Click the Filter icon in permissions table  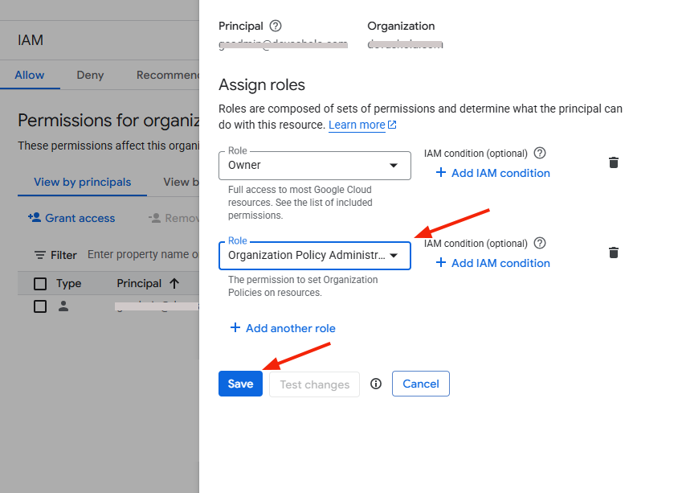click(40, 255)
